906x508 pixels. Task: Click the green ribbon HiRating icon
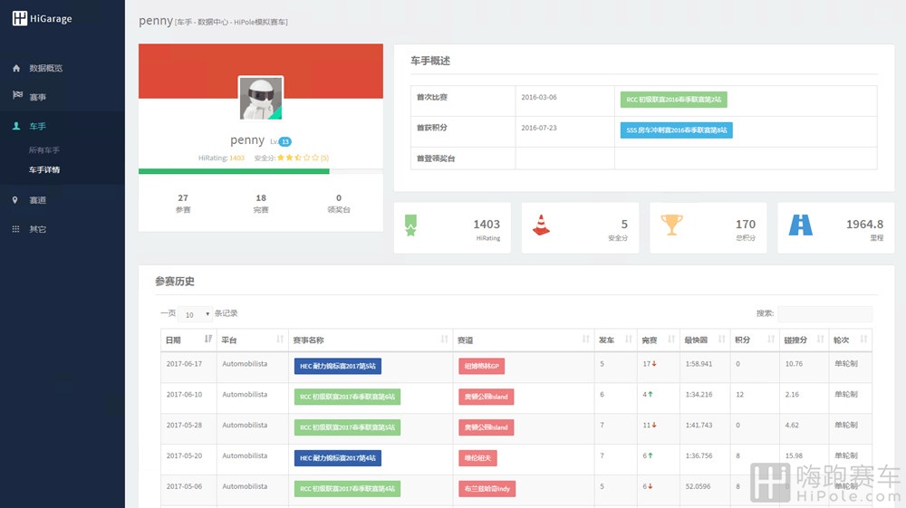pyautogui.click(x=410, y=225)
